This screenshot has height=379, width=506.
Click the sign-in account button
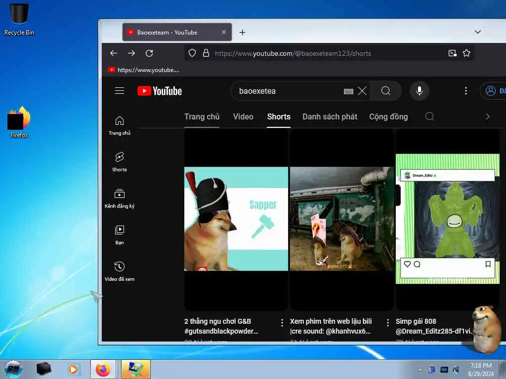click(494, 91)
